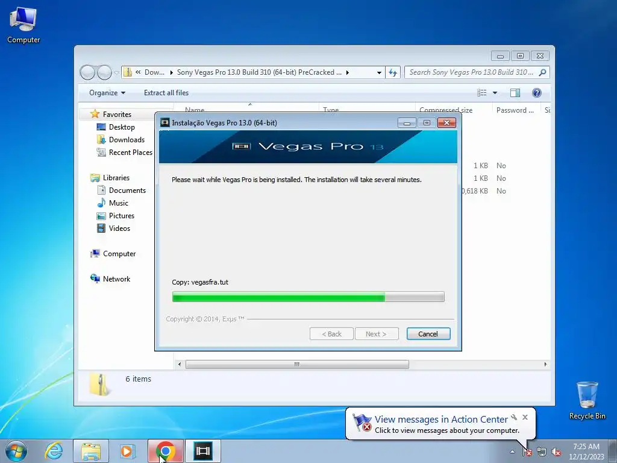Open the address bar history dropdown
The width and height of the screenshot is (617, 463).
pos(379,72)
